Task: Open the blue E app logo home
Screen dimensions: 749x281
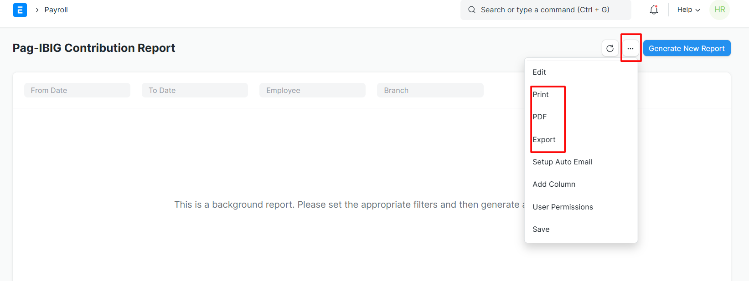Action: click(x=20, y=10)
